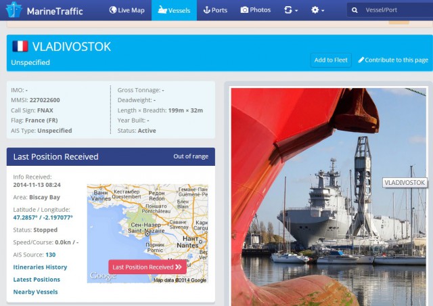The height and width of the screenshot is (306, 433).
Task: Click the Google logo on the map
Action: tap(102, 276)
